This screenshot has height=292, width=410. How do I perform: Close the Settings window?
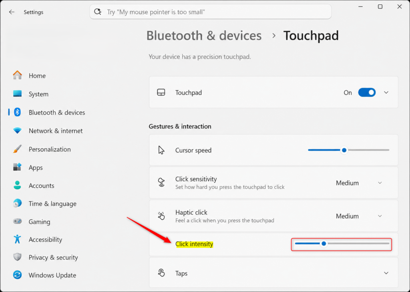click(400, 6)
